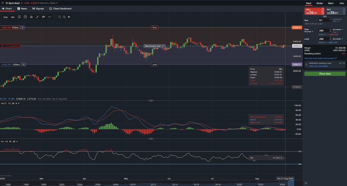Zoom in the chart

point(64,17)
